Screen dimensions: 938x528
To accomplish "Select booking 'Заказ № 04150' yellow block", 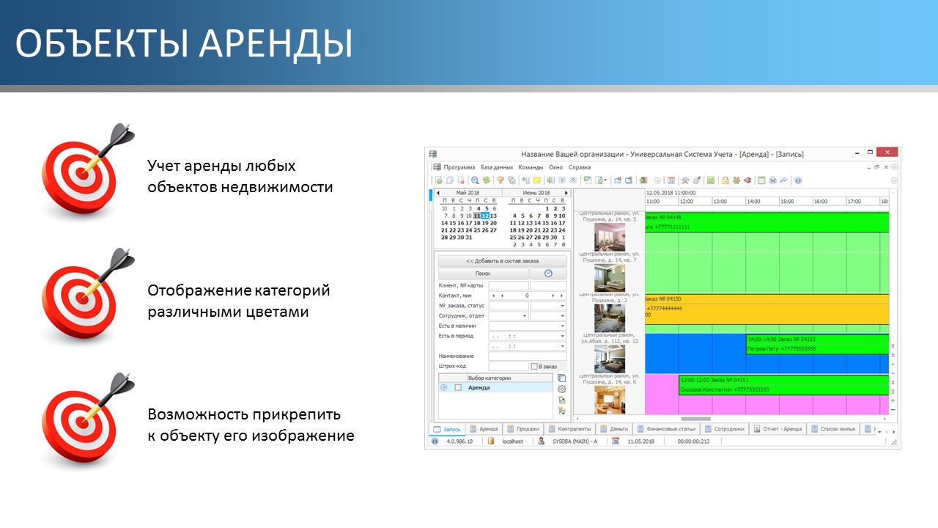I will (767, 309).
